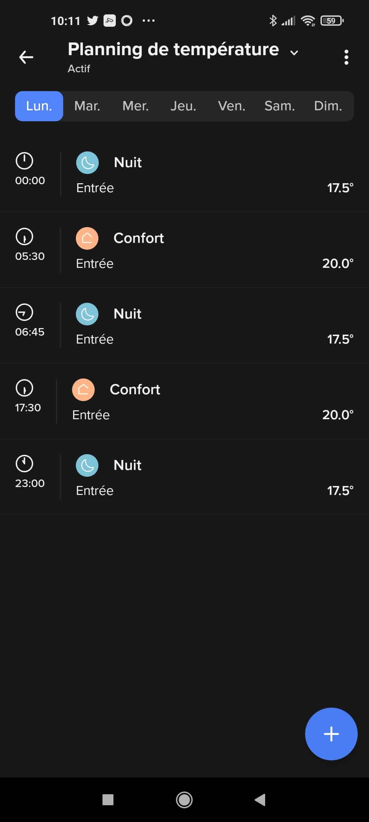Open the 20.0° temperature at 17:30
Image resolution: width=369 pixels, height=822 pixels.
point(338,415)
